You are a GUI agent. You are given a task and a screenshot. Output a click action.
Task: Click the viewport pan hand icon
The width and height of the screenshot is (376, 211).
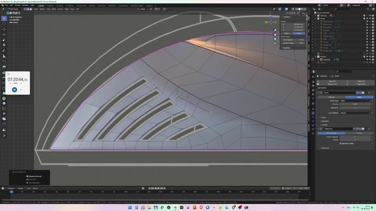coord(275,35)
